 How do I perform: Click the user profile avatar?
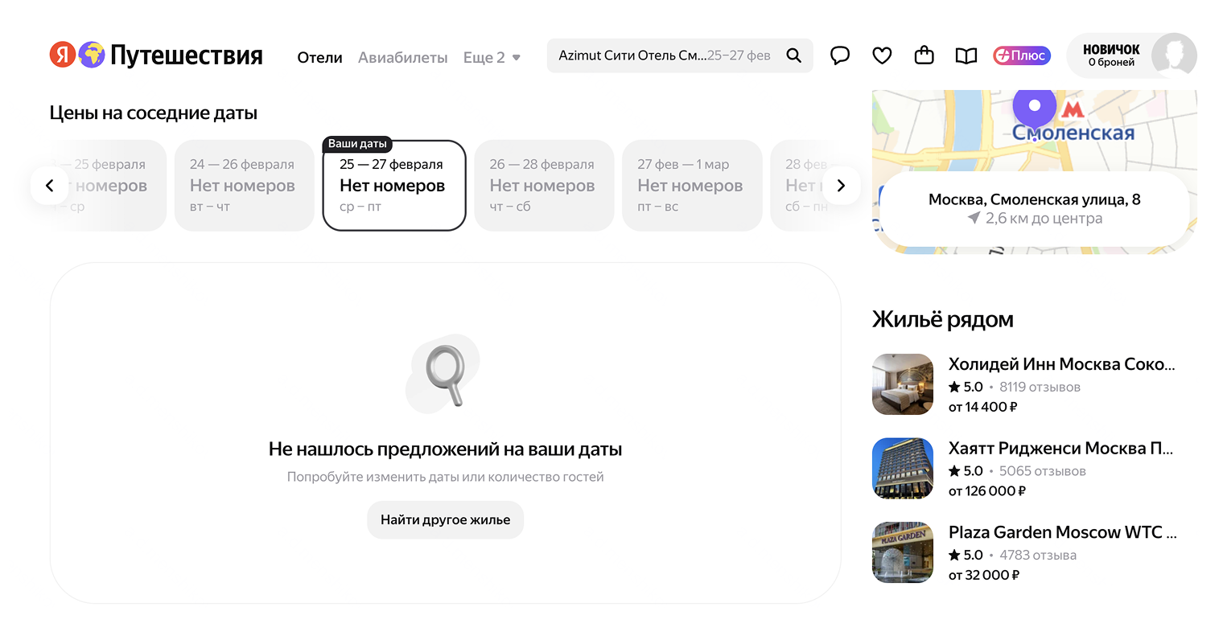coord(1173,55)
